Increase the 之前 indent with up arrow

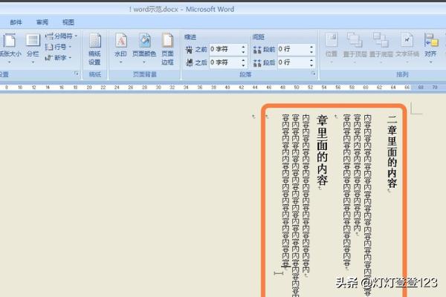coord(244,47)
